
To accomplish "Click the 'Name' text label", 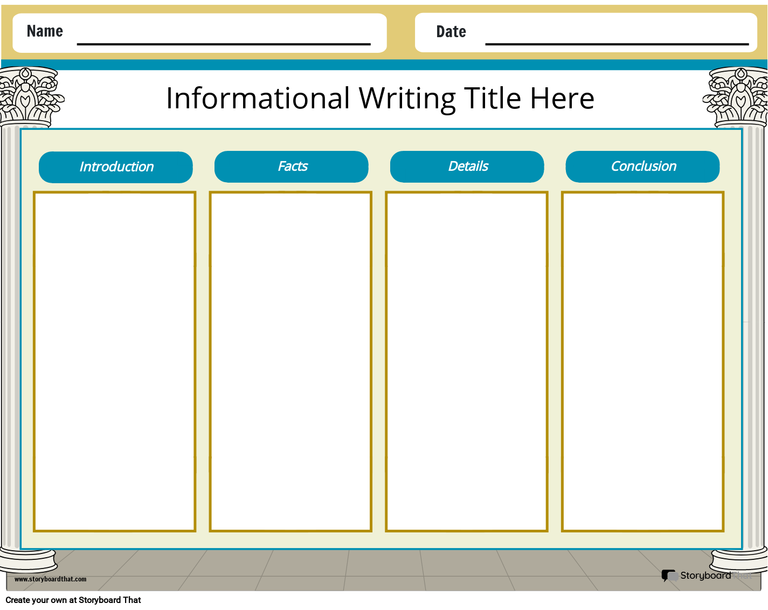I will (45, 31).
